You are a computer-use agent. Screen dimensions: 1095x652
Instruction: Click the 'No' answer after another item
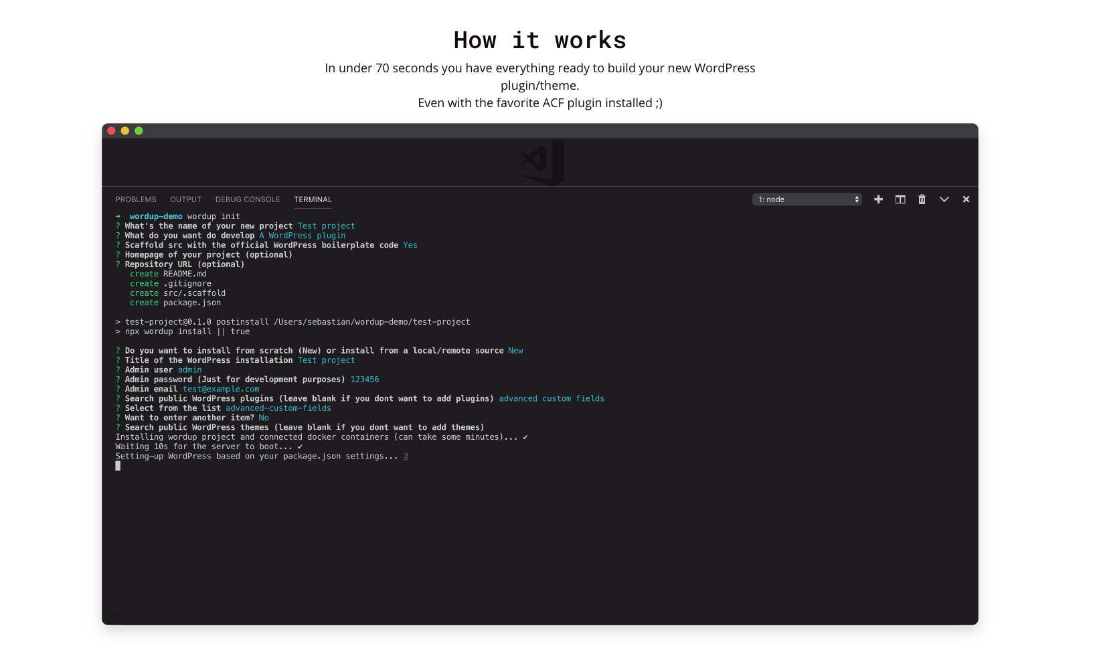coord(264,418)
